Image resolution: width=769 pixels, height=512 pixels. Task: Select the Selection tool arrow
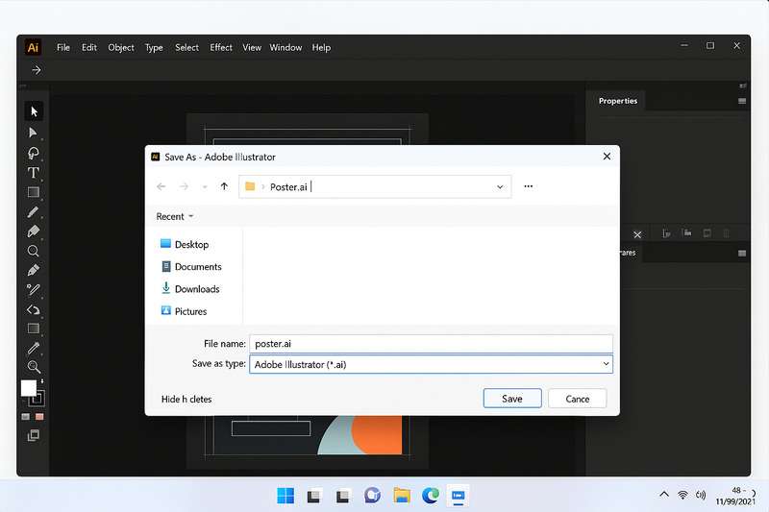[x=34, y=111]
